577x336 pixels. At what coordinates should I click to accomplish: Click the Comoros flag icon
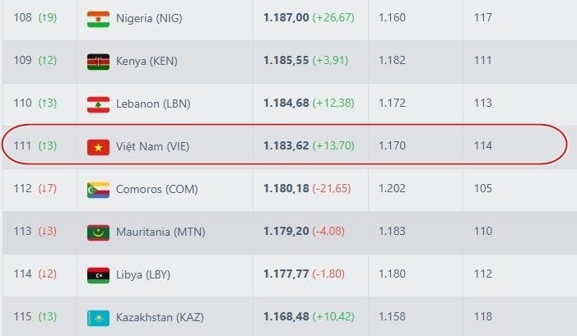98,189
